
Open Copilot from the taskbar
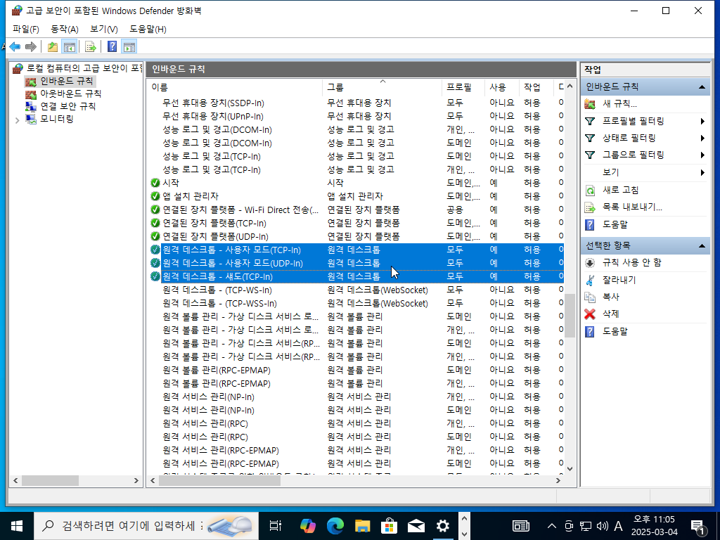tap(308, 526)
